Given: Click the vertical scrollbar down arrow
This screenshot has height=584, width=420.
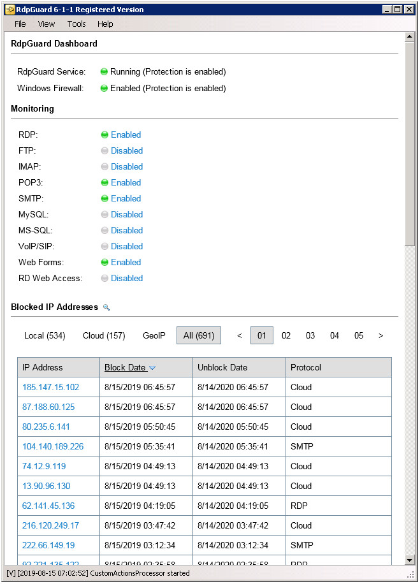Looking at the screenshot, I should click(x=410, y=560).
